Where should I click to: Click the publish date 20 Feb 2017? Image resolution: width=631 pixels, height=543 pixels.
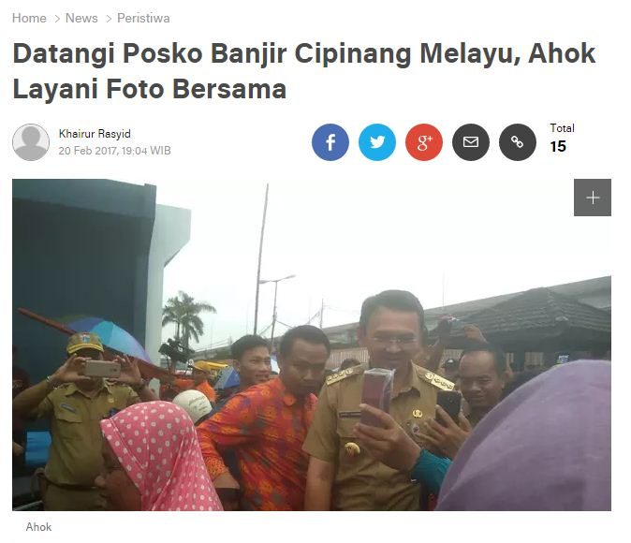point(88,151)
